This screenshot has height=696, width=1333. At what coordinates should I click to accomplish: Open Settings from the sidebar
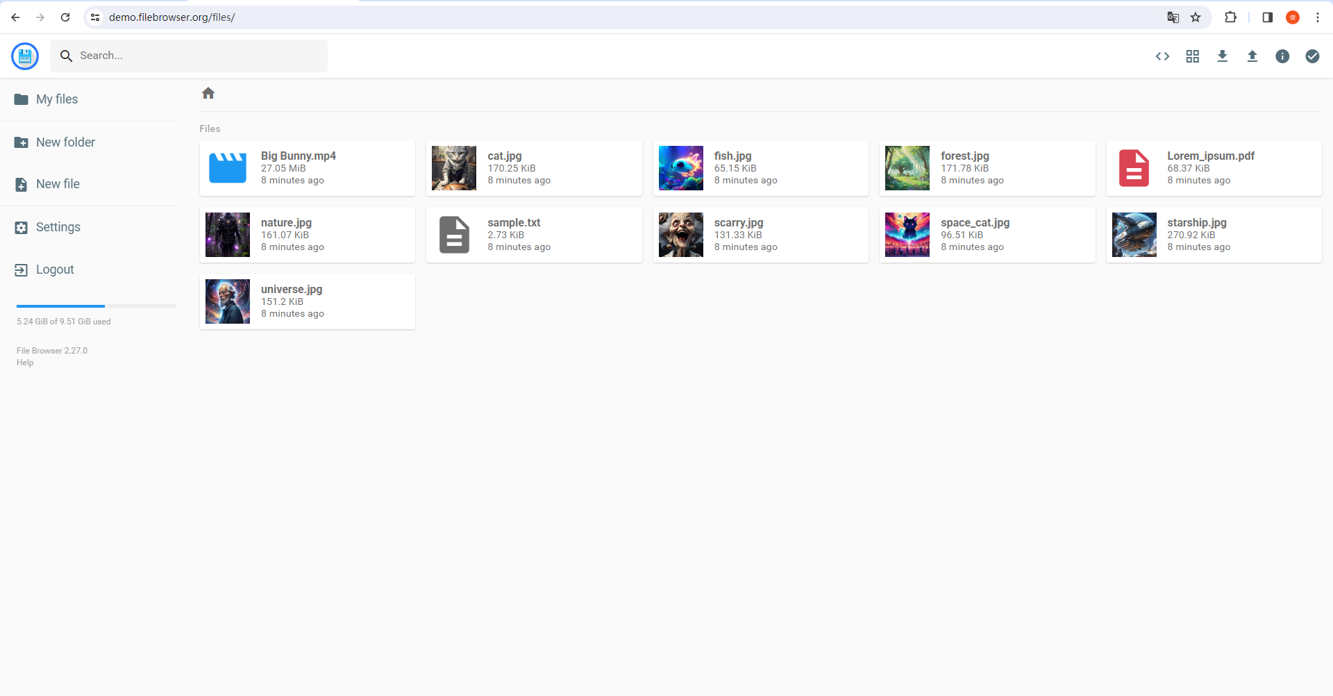(x=58, y=227)
